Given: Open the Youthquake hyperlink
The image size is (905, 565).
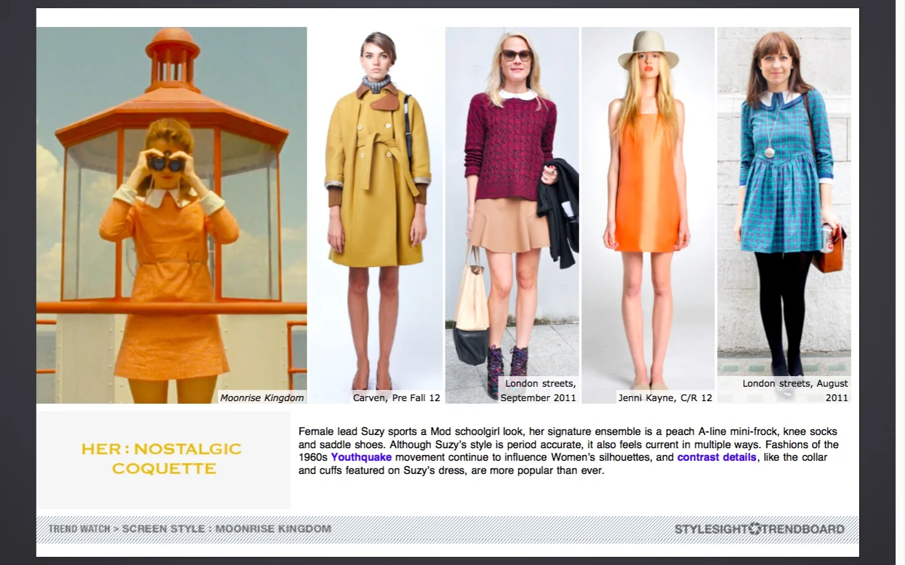Looking at the screenshot, I should coord(361,458).
